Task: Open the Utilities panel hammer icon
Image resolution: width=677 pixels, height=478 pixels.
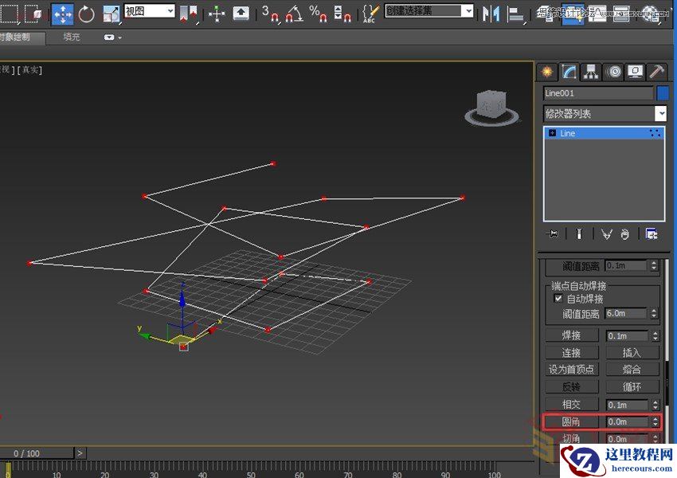Action: 655,72
